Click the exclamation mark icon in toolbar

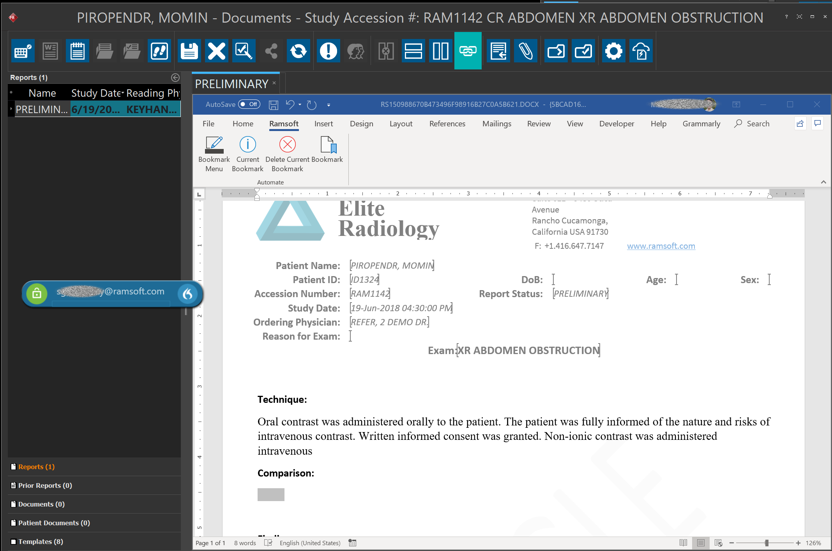coord(328,51)
